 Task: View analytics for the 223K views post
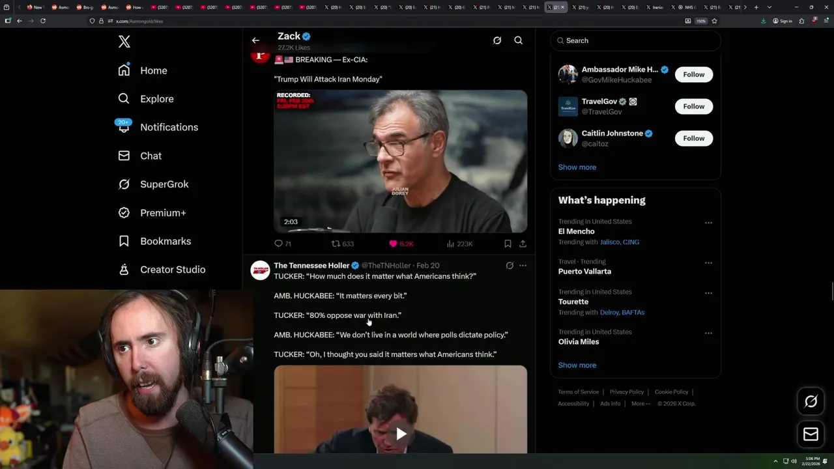(459, 244)
